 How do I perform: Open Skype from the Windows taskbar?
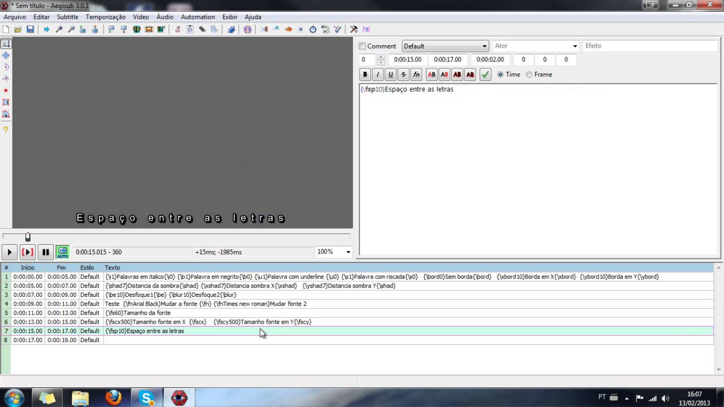[146, 397]
